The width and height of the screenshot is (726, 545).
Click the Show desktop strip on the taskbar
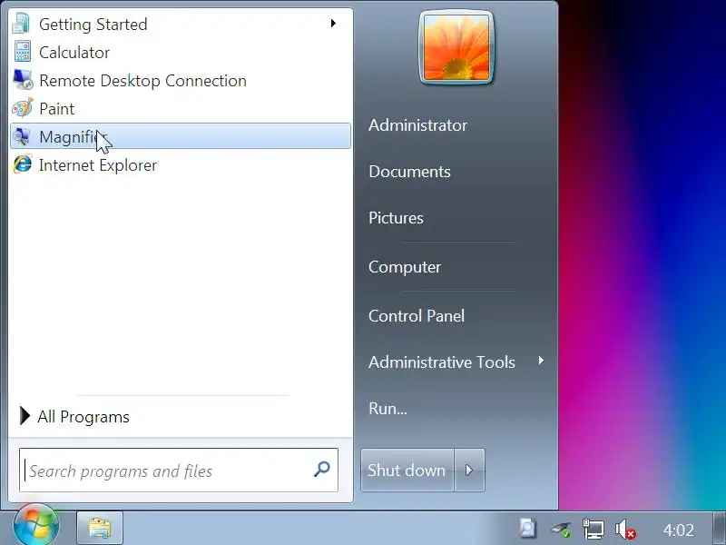(x=719, y=529)
